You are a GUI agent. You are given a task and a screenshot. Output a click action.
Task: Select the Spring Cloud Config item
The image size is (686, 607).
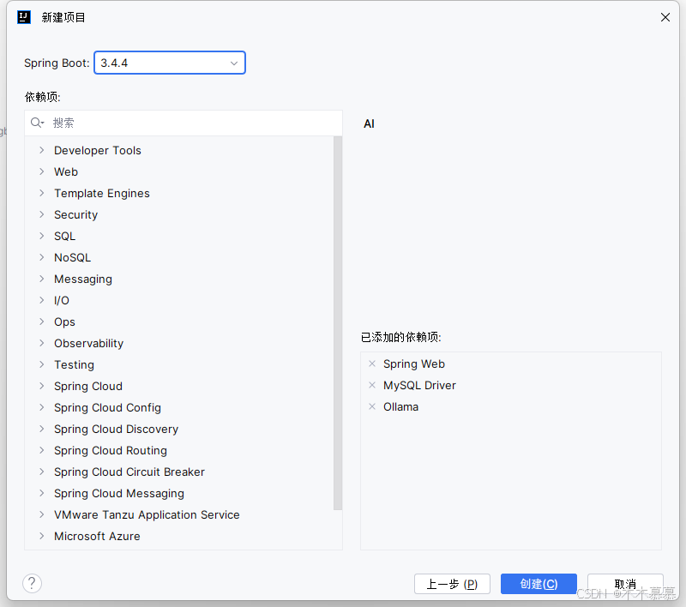[x=107, y=407]
